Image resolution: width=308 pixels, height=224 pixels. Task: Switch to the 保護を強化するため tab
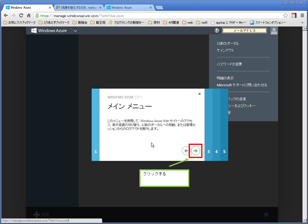(x=78, y=8)
